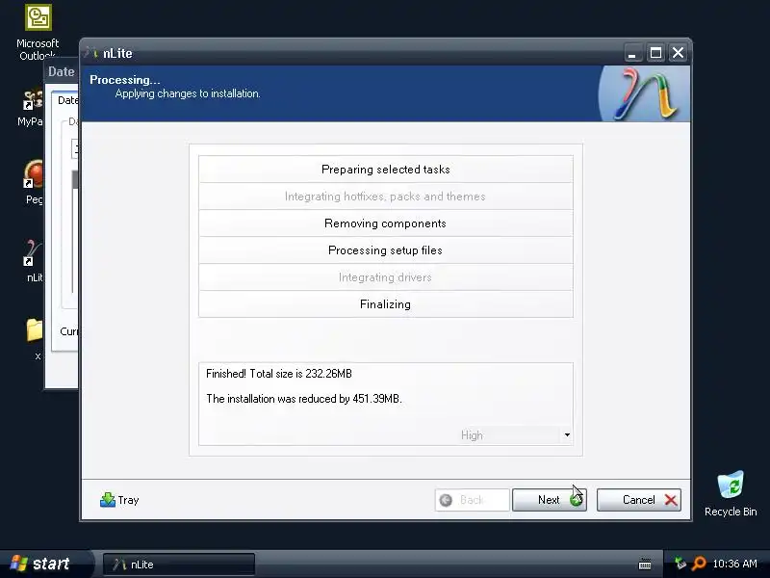The height and width of the screenshot is (578, 770).
Task: Open the Microsoft Outlook desktop icon
Action: [x=38, y=32]
